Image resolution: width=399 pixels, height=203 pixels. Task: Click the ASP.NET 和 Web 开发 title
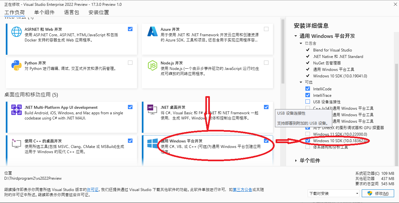coord(43,29)
